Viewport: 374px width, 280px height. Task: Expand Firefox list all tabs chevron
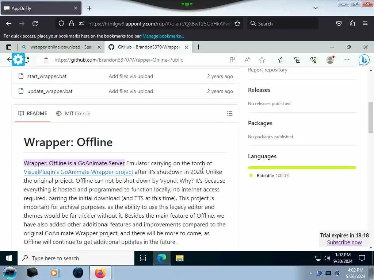[315, 8]
